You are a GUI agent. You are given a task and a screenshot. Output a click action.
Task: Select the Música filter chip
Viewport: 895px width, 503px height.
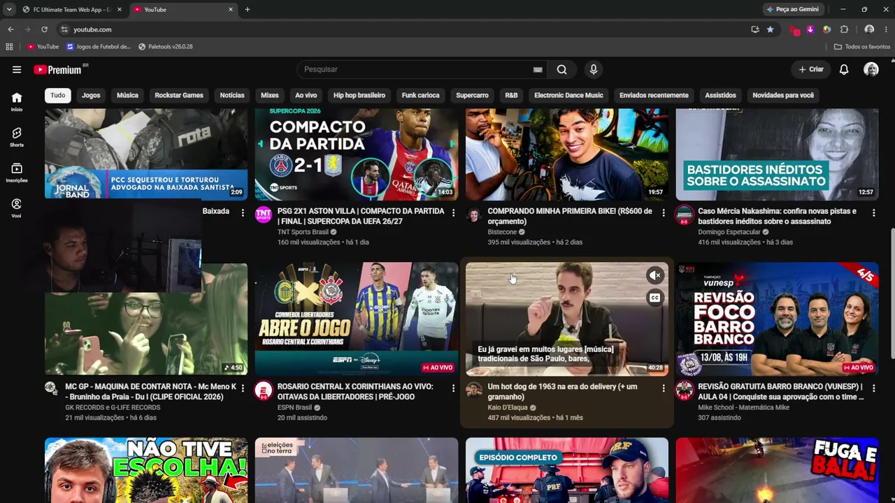[127, 95]
